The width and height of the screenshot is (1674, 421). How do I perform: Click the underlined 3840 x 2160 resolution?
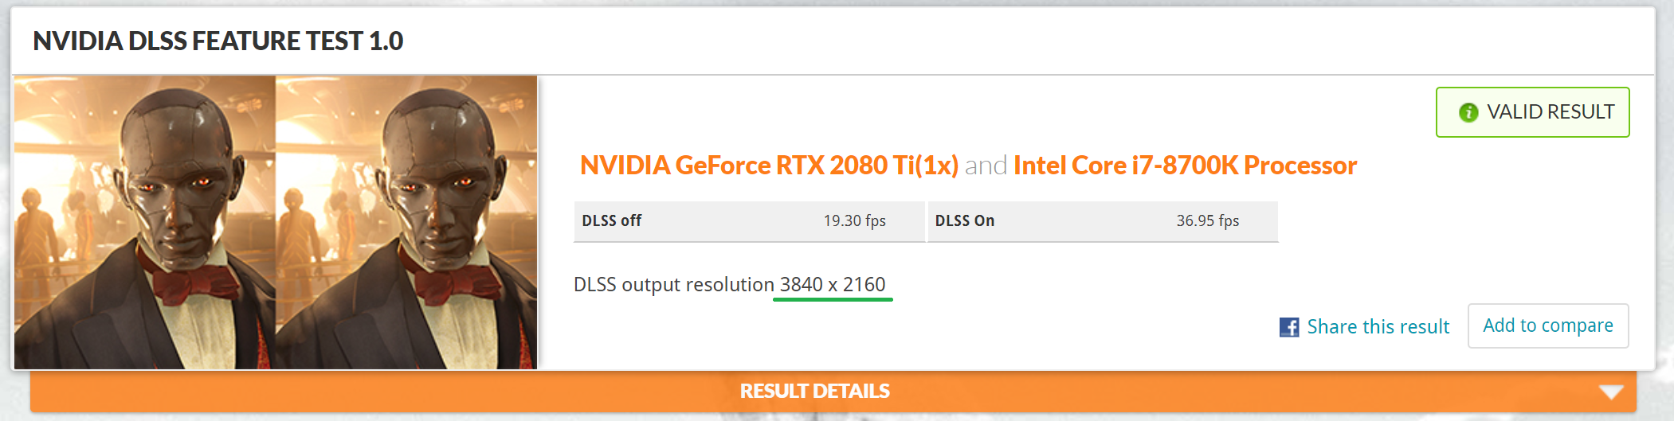[x=833, y=284]
